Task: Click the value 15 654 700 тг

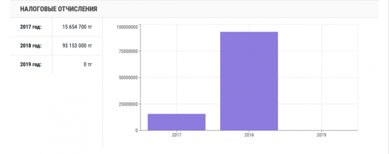Action: [x=77, y=27]
